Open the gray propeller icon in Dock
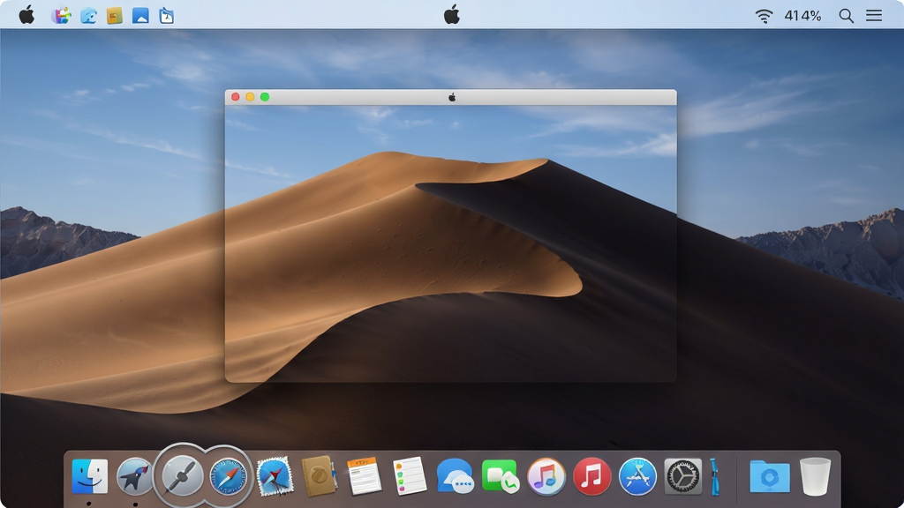 click(182, 476)
